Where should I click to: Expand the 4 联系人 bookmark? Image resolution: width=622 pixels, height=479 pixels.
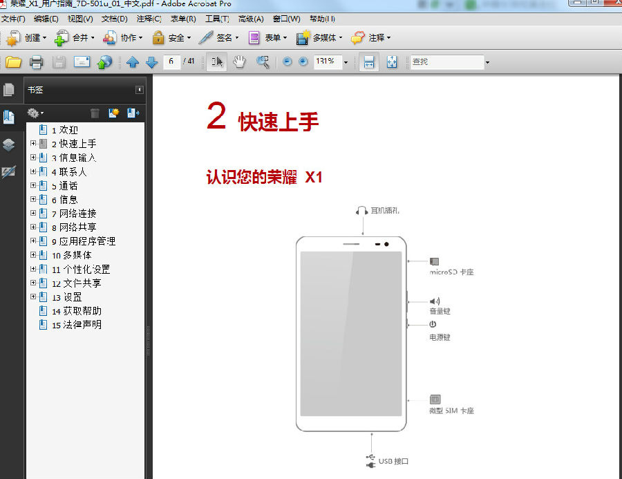(x=33, y=171)
